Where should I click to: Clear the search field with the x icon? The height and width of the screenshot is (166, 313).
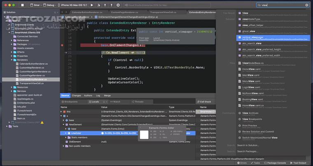[x=307, y=5]
